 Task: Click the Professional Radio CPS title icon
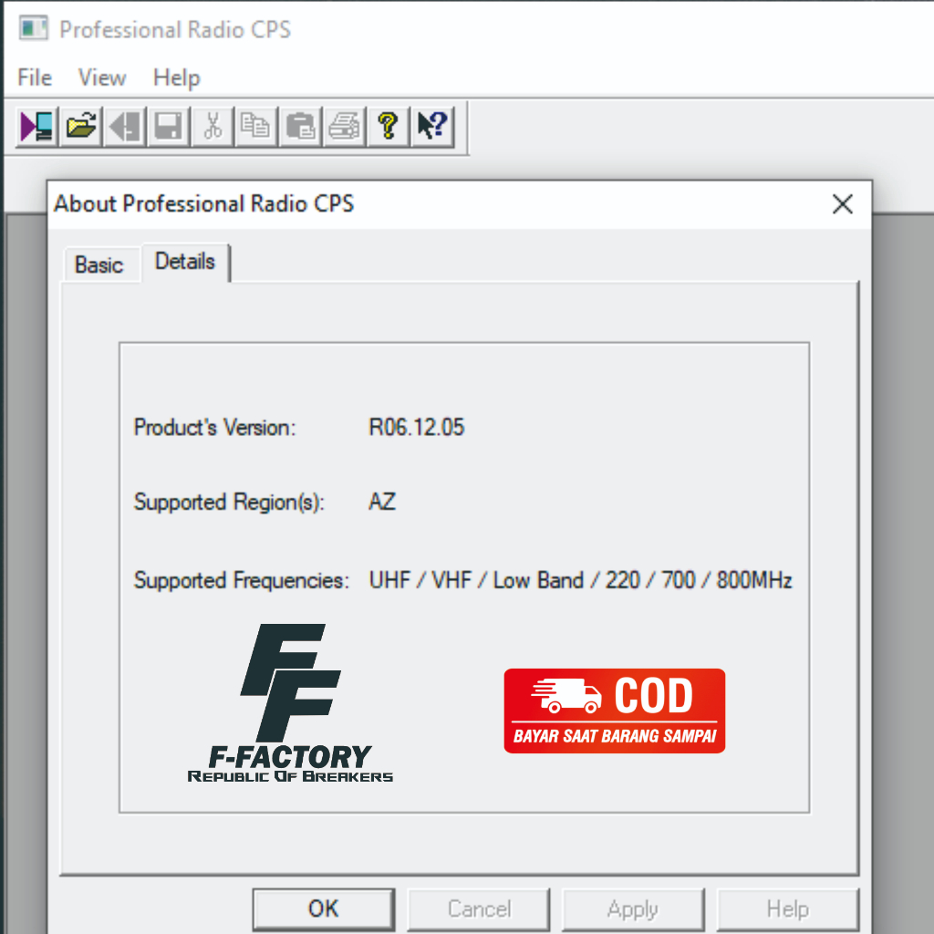34,28
